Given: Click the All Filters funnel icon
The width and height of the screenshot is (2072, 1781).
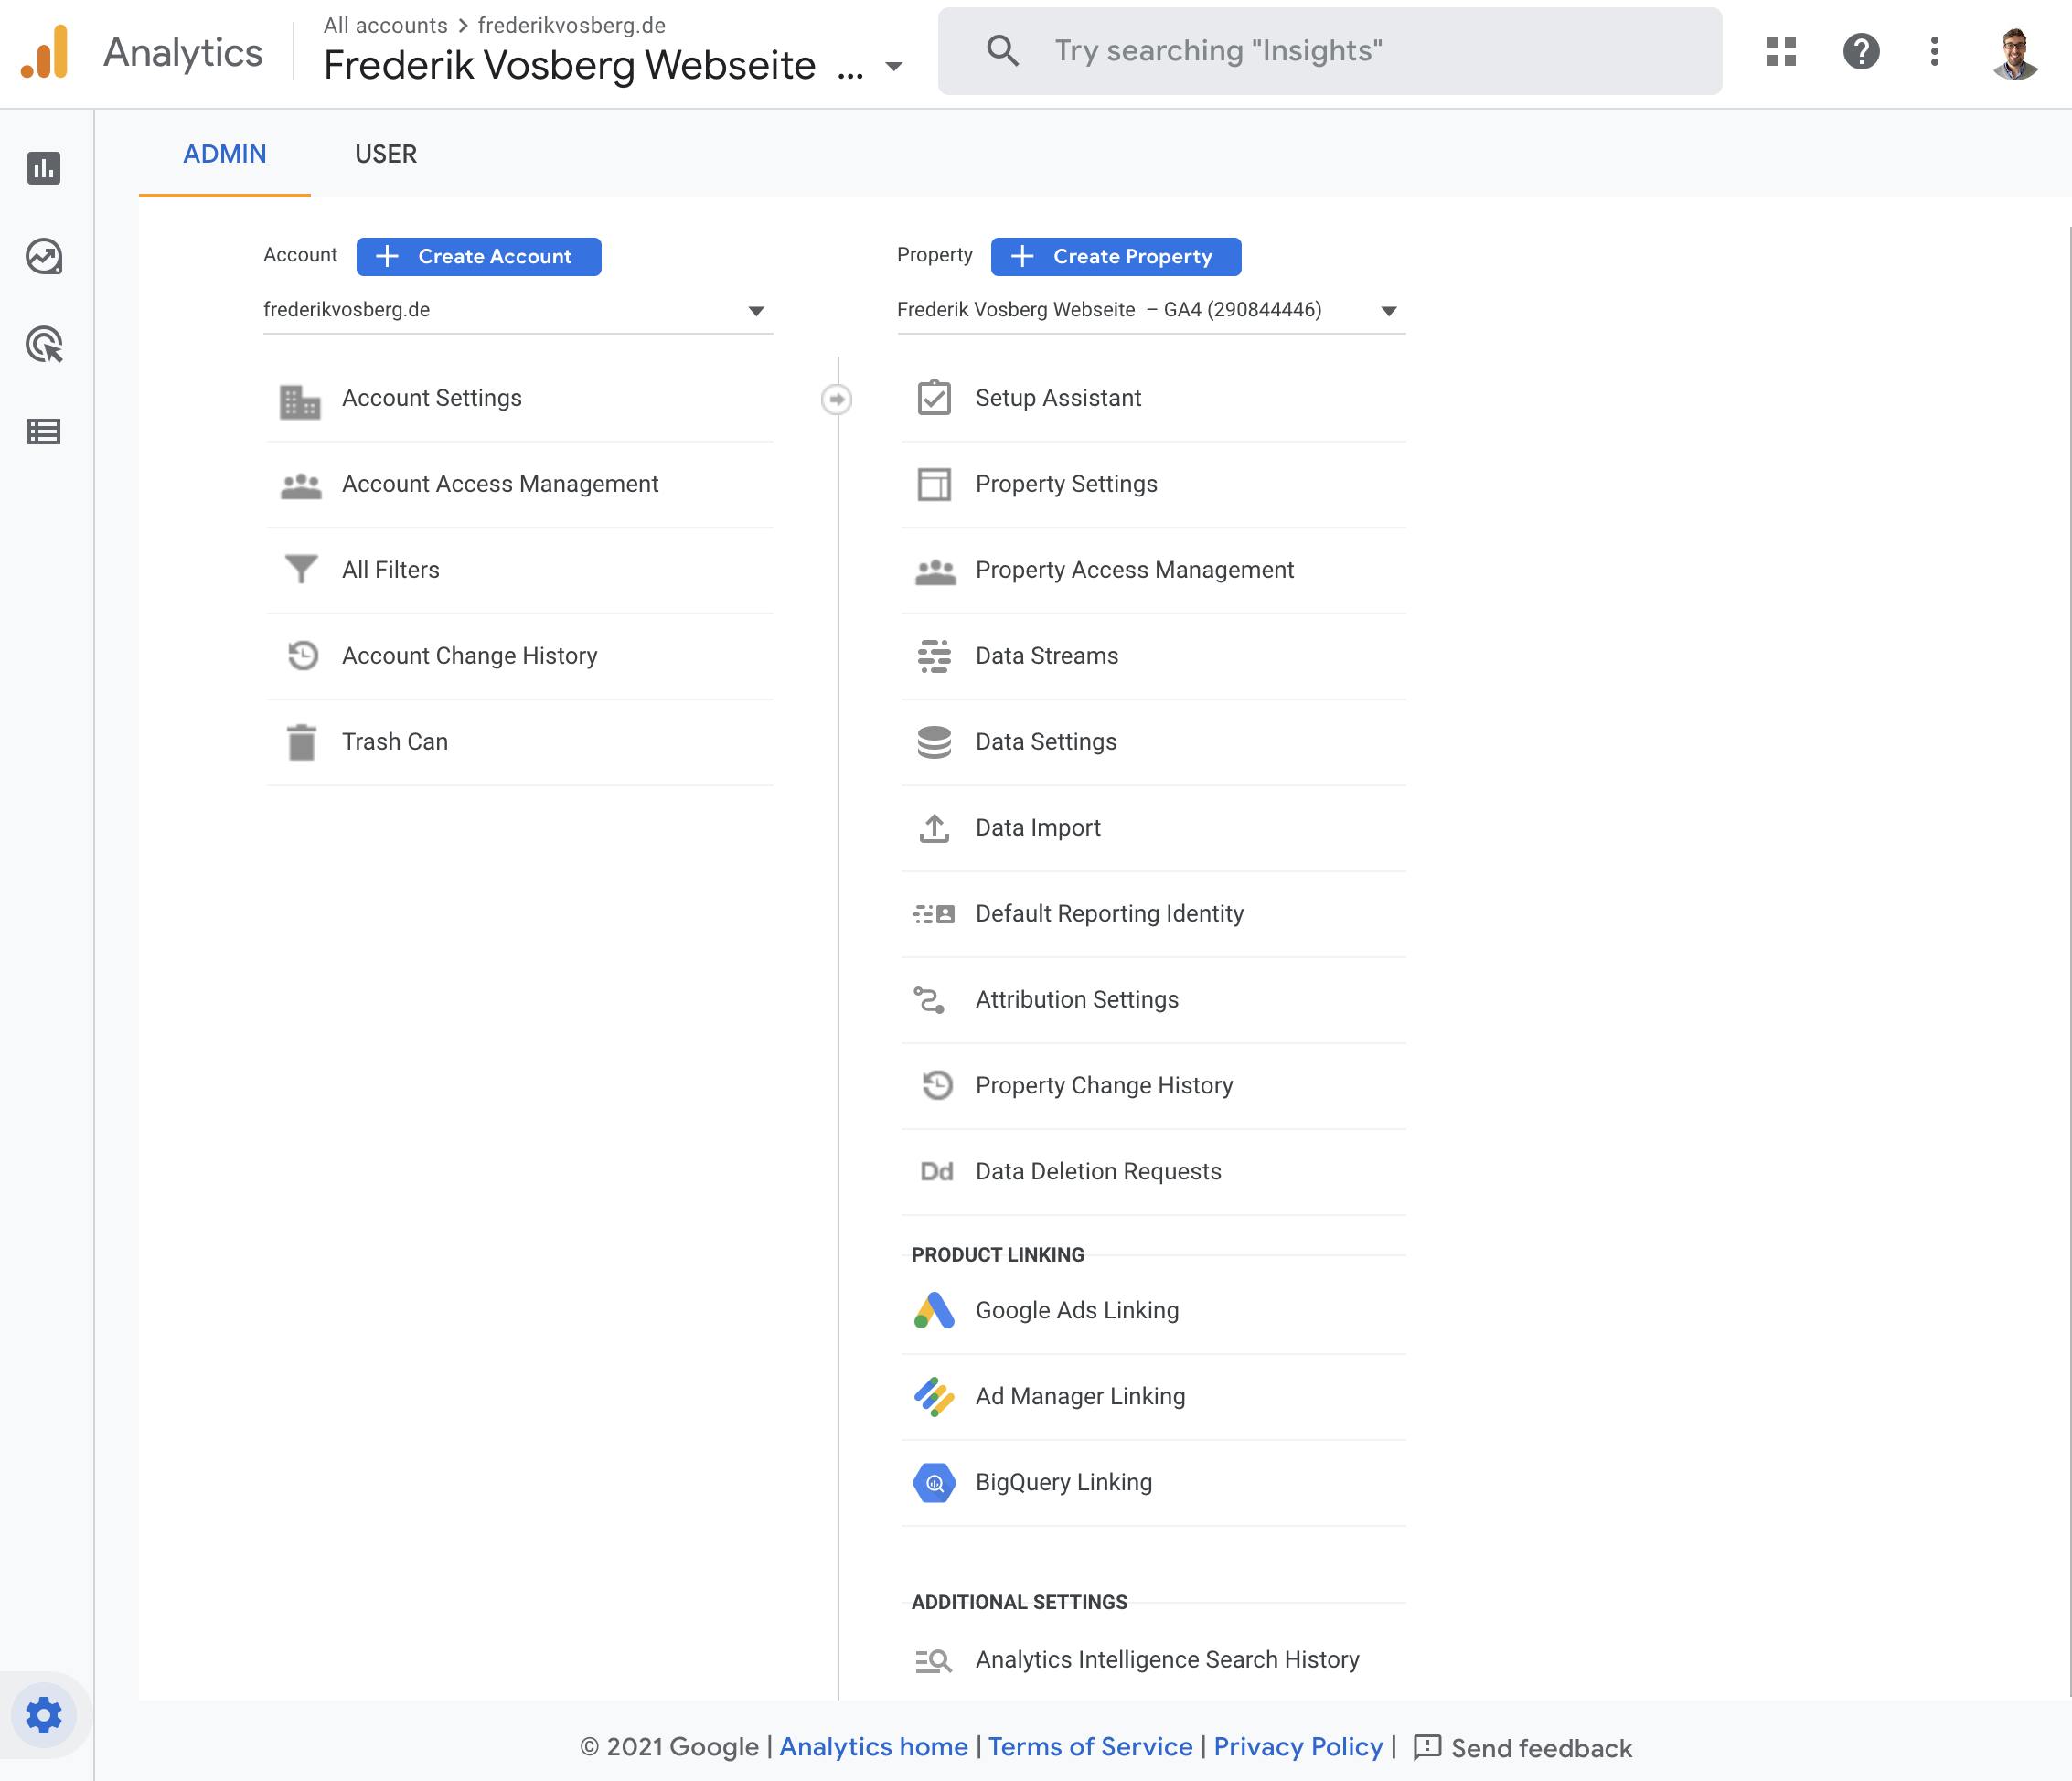Looking at the screenshot, I should coord(300,570).
